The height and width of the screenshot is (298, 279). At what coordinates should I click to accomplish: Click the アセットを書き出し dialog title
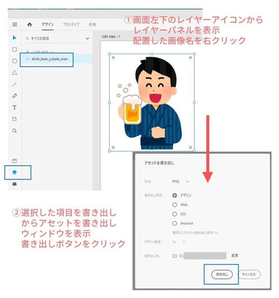[159, 163]
